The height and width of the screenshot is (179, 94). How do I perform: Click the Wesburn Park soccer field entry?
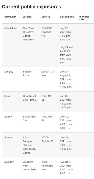click(29, 166)
